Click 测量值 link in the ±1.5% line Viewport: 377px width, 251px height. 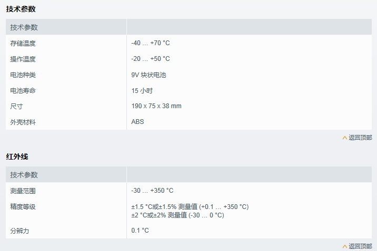pyautogui.click(x=187, y=207)
